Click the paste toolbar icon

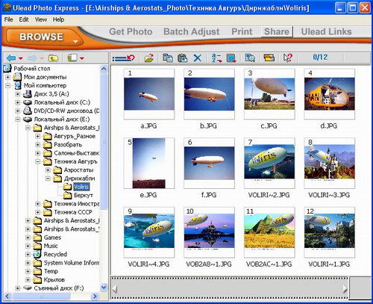(x=183, y=58)
